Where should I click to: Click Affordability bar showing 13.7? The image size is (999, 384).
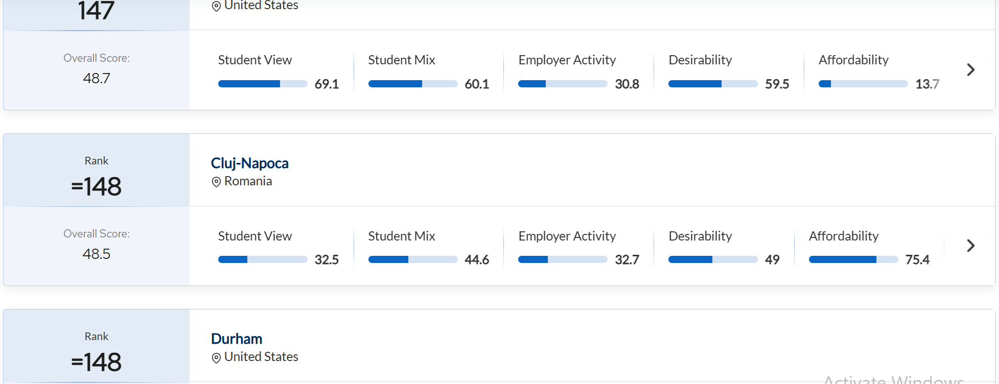(x=863, y=84)
